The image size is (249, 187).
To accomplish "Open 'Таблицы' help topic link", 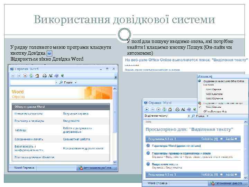I will pos(20,130).
